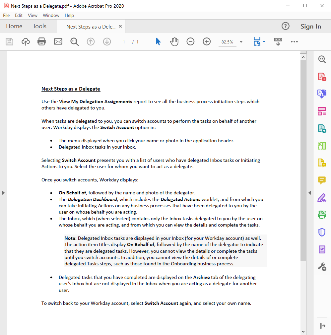Click the Sign In button

(x=311, y=26)
